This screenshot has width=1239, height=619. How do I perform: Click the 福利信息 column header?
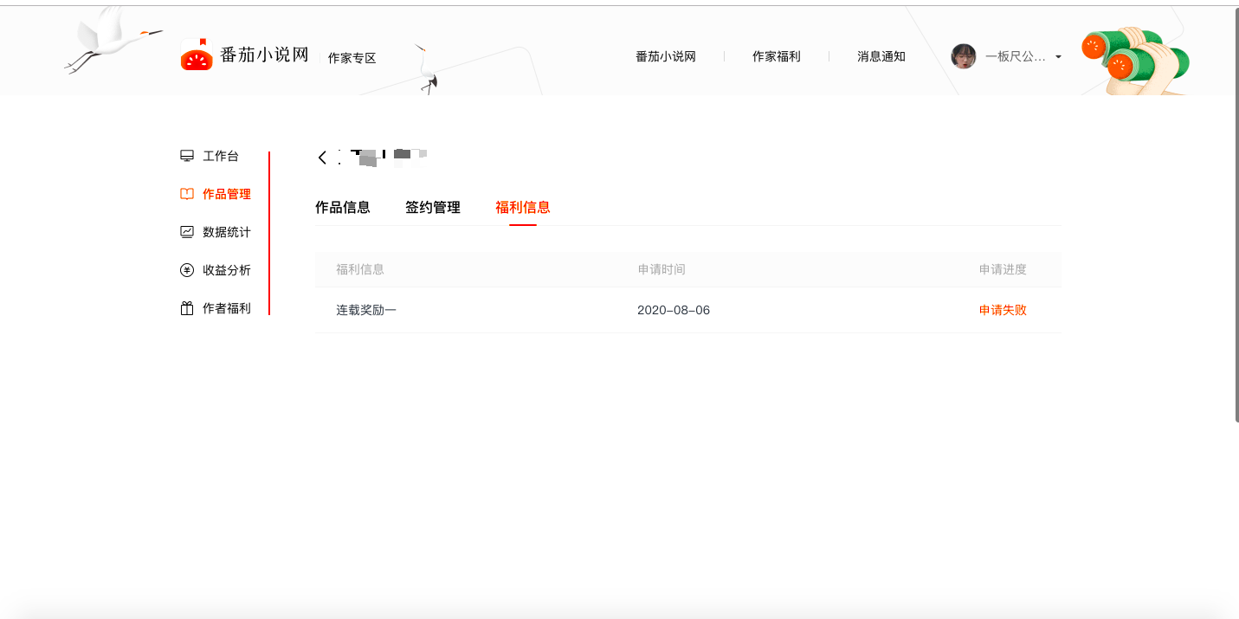point(360,269)
